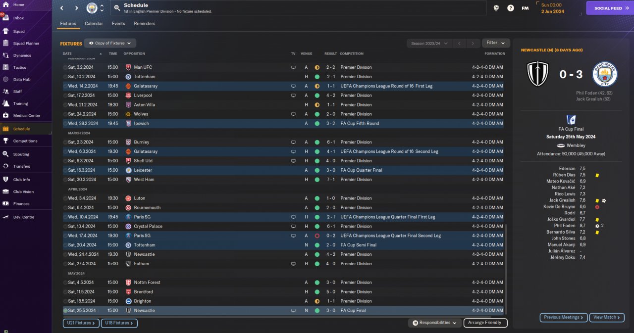The image size is (634, 333).
Task: Toggle the checkbox for the Wolves fixture
Action: pos(65,114)
